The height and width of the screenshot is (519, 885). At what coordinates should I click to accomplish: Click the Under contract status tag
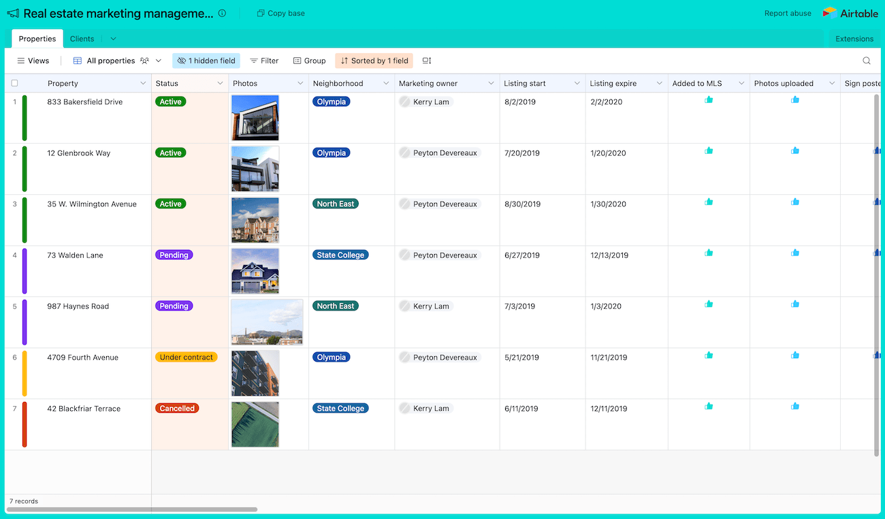(x=187, y=357)
